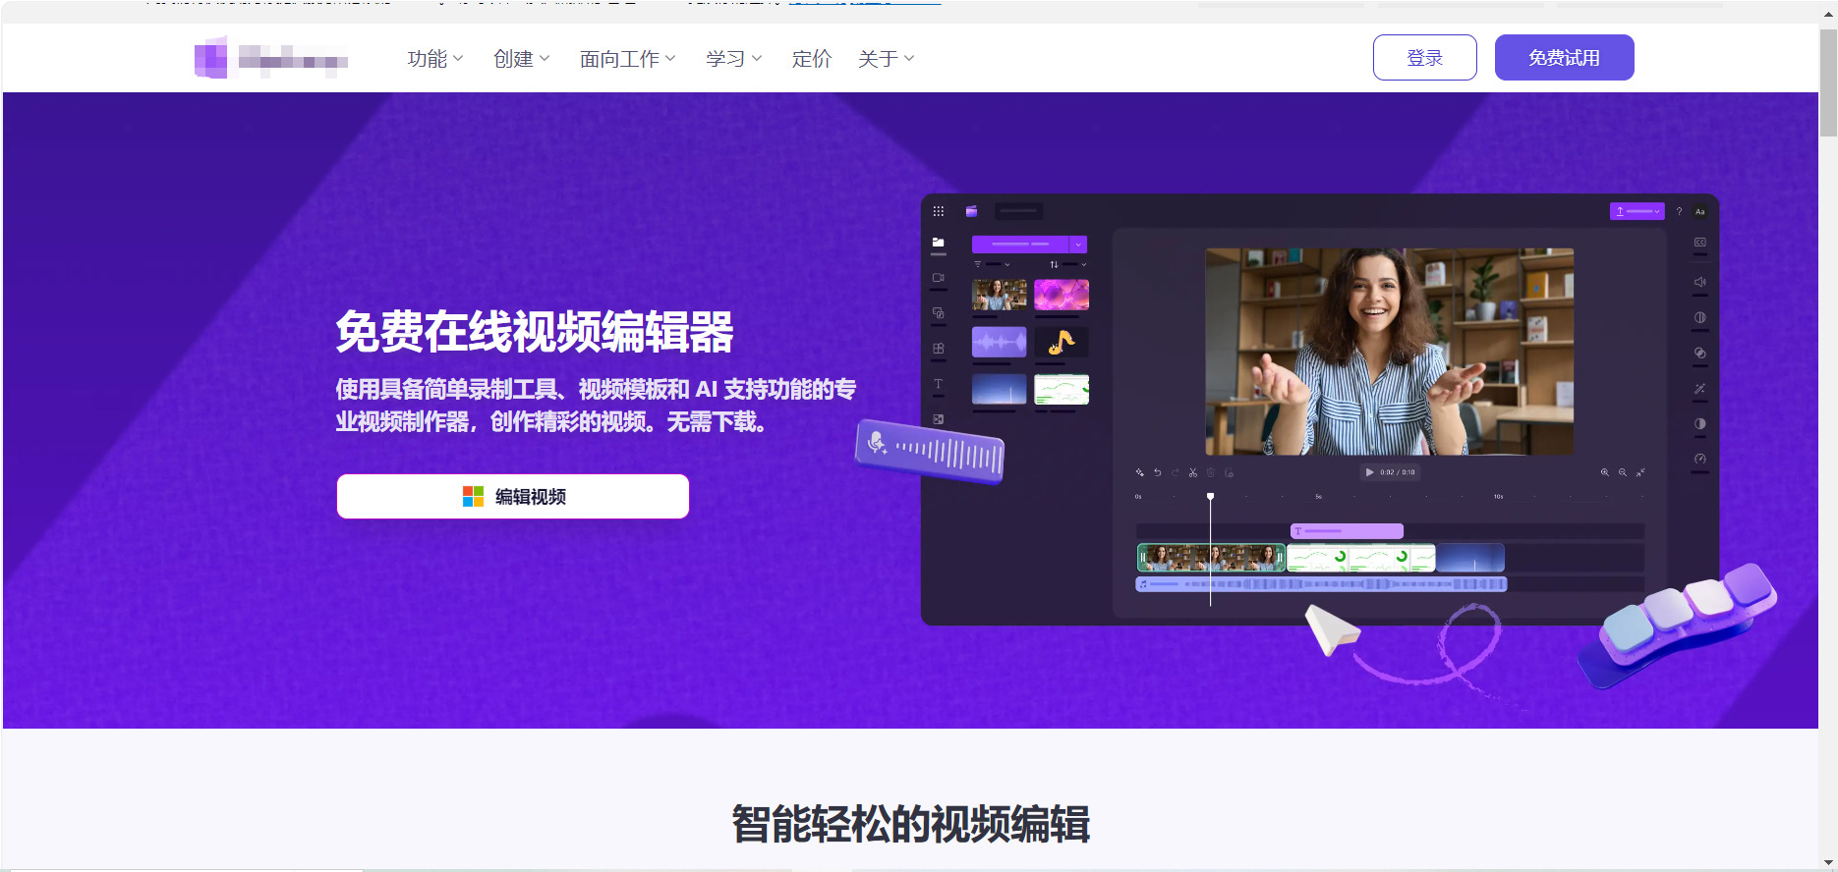Open the transitions icon in editor sidebar
The image size is (1838, 872).
(x=939, y=419)
